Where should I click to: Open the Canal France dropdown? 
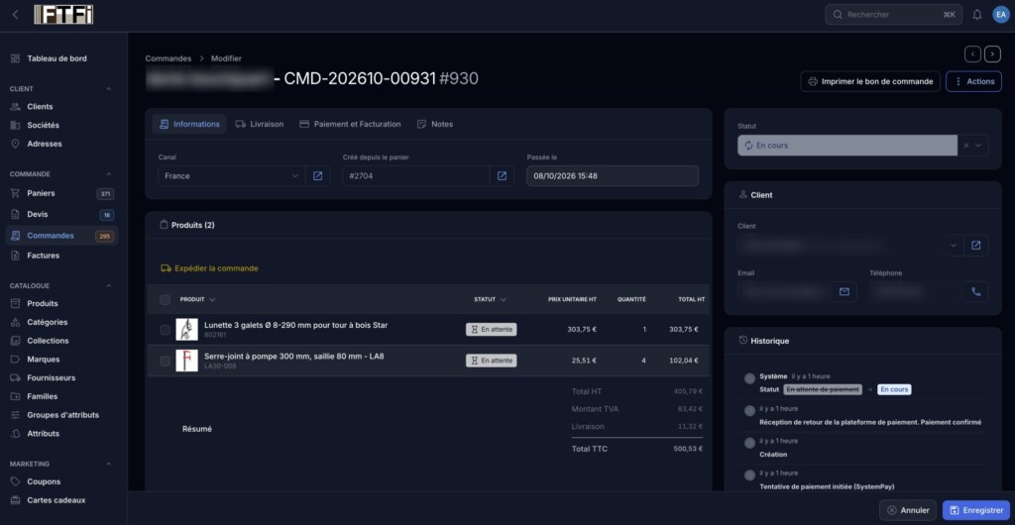pos(232,176)
